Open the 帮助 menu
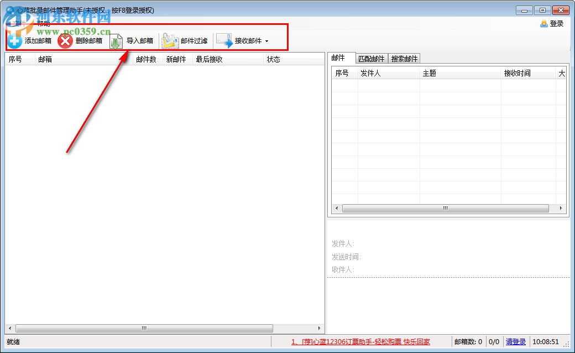This screenshot has width=575, height=353. pos(43,24)
